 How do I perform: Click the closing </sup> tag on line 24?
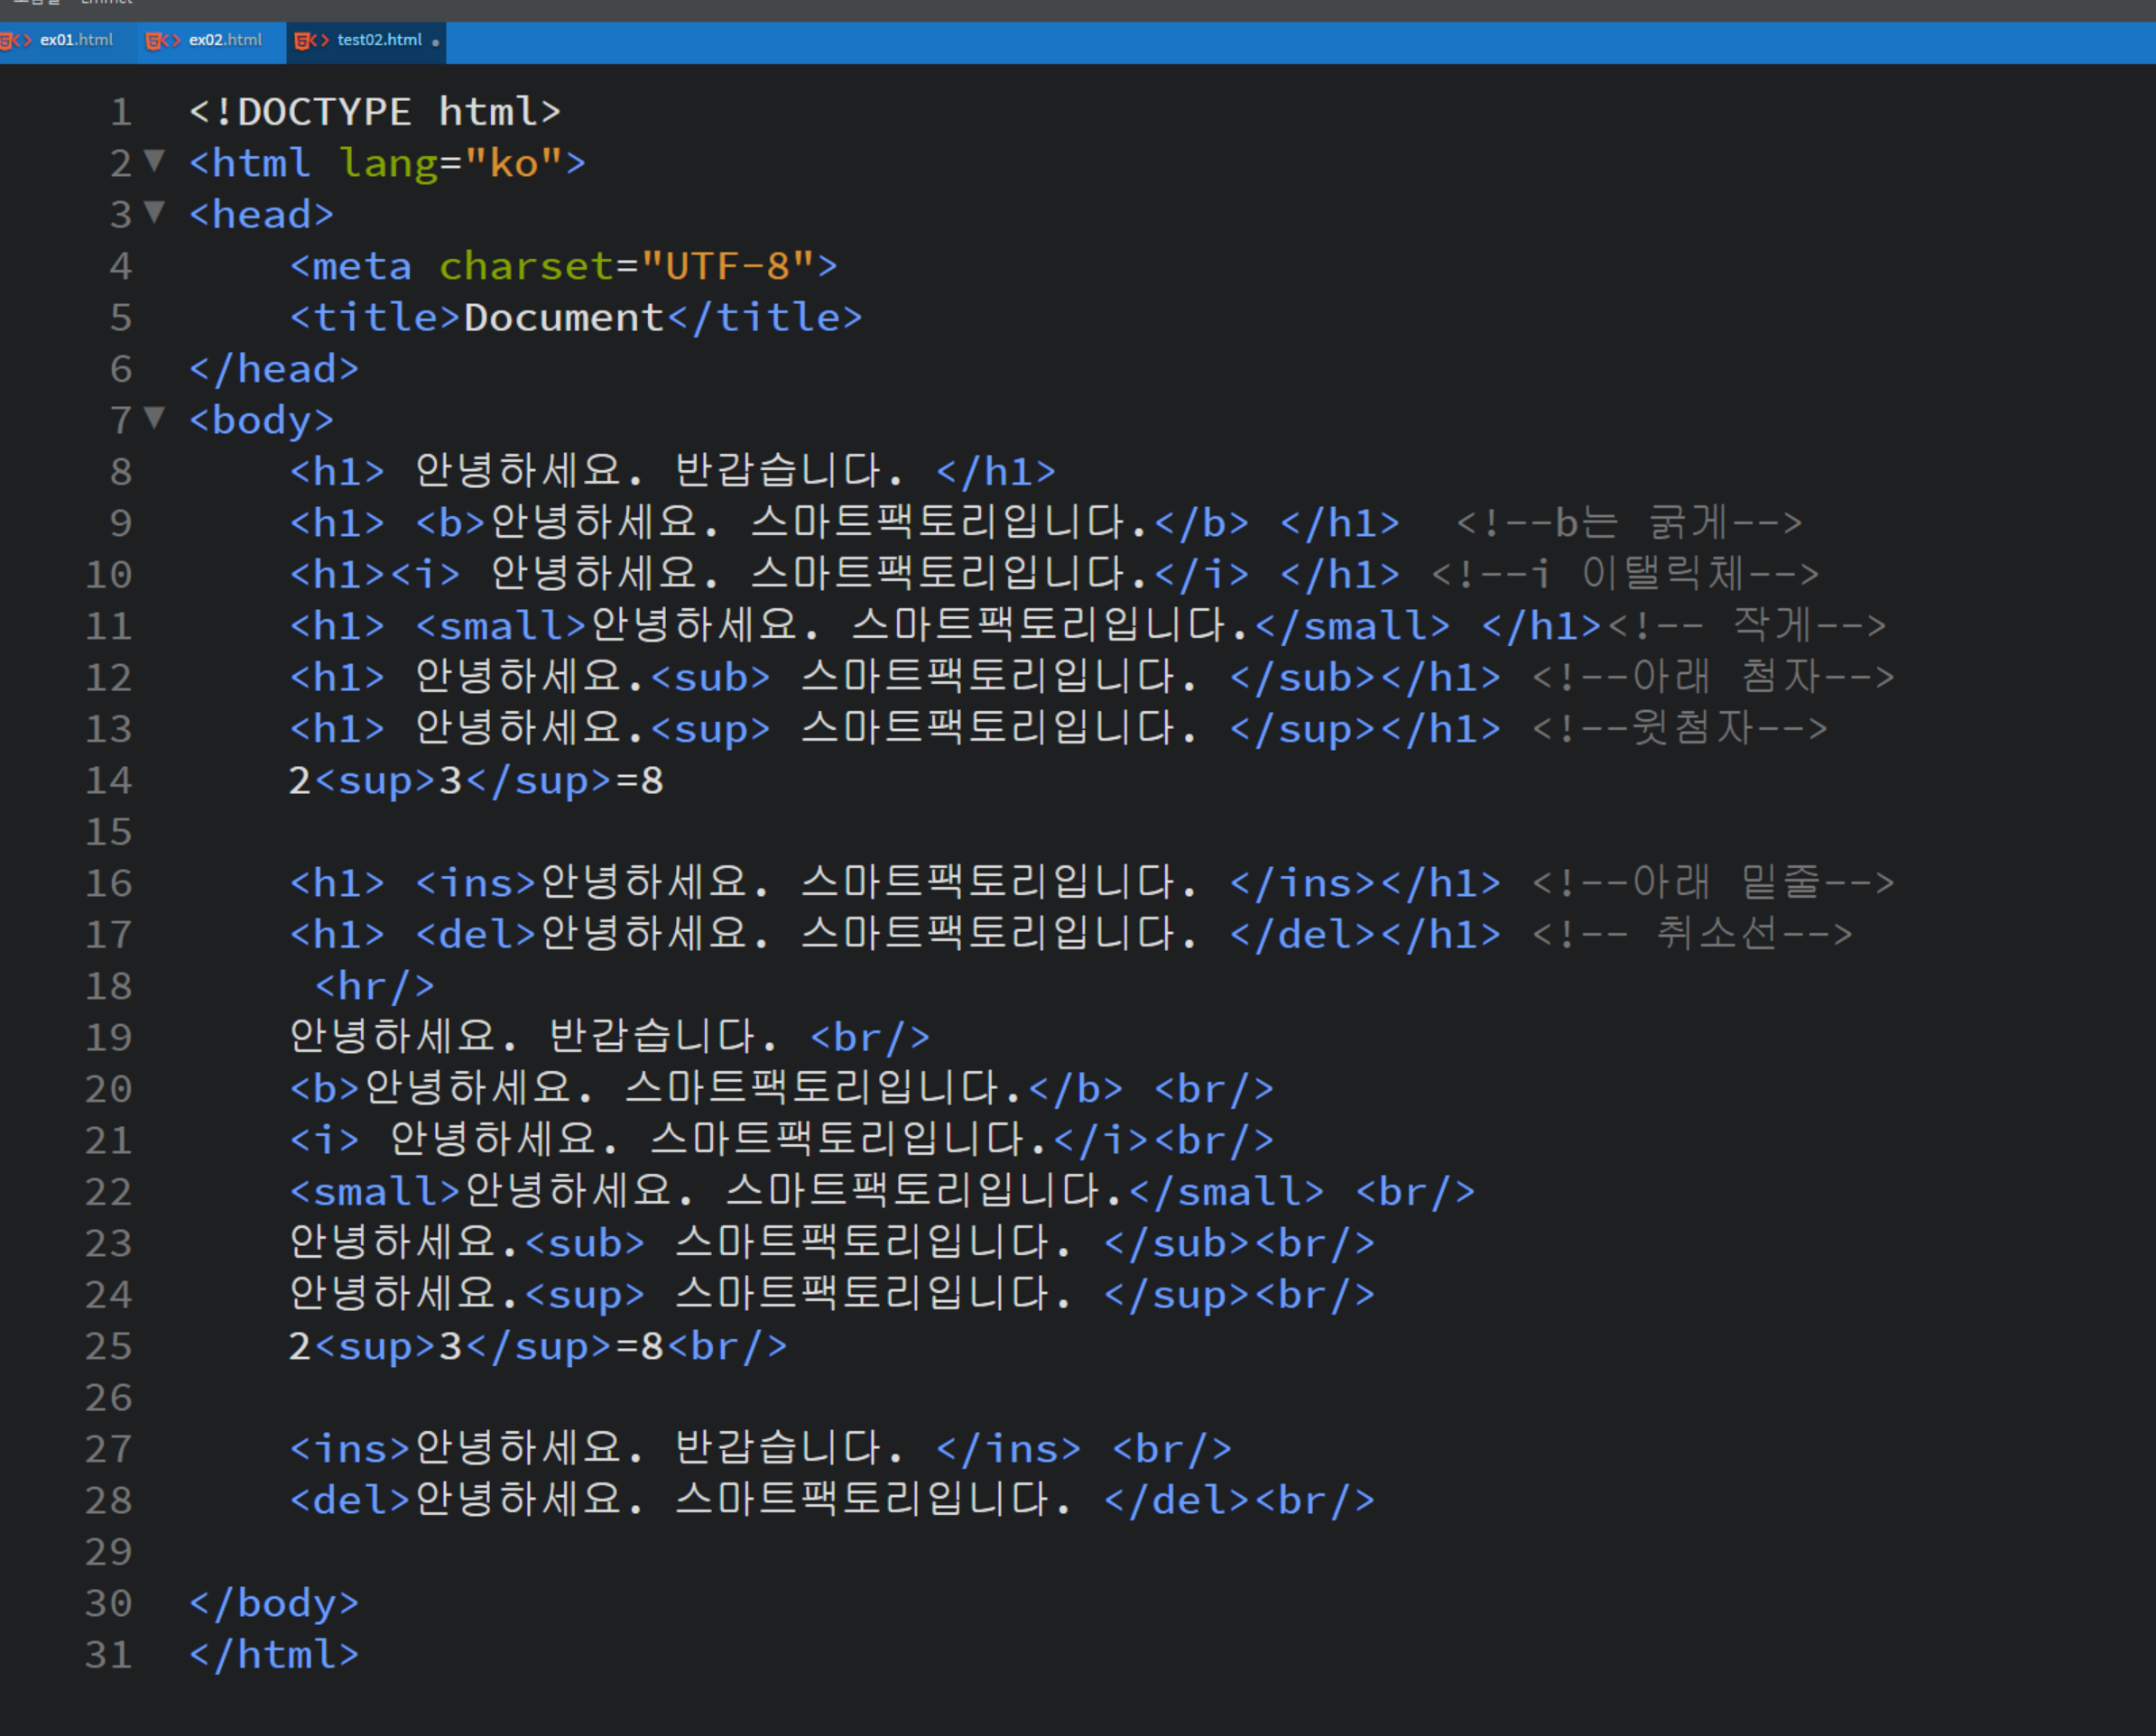(x=1177, y=1295)
